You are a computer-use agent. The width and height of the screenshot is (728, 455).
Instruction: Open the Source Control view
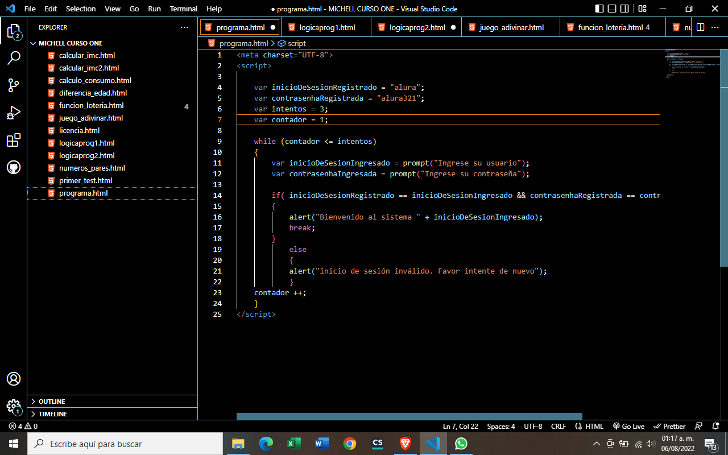(14, 85)
